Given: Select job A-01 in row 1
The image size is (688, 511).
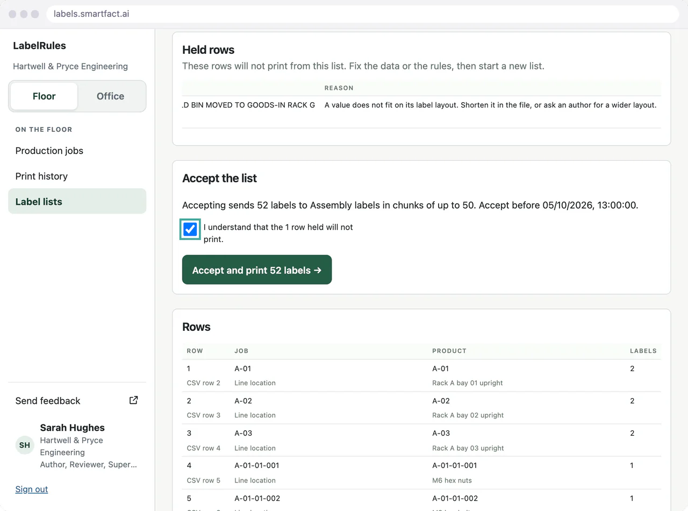Looking at the screenshot, I should (x=243, y=368).
